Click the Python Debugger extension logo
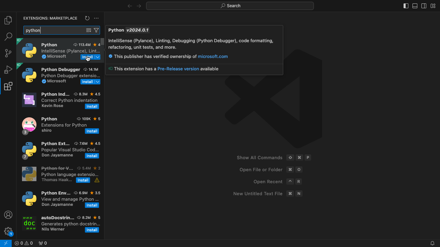The image size is (440, 247). [x=29, y=75]
